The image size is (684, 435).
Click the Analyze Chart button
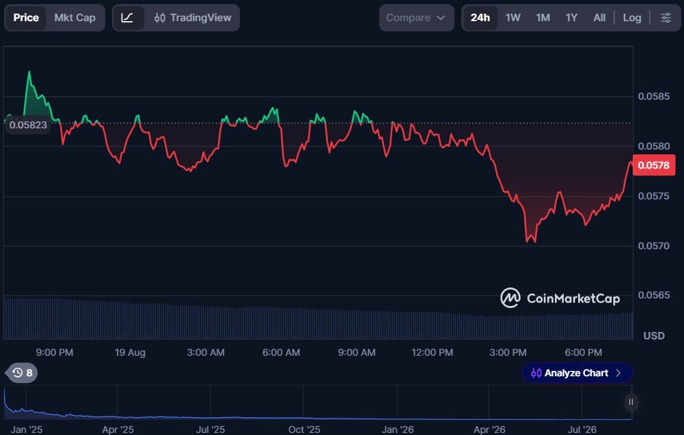(x=577, y=373)
